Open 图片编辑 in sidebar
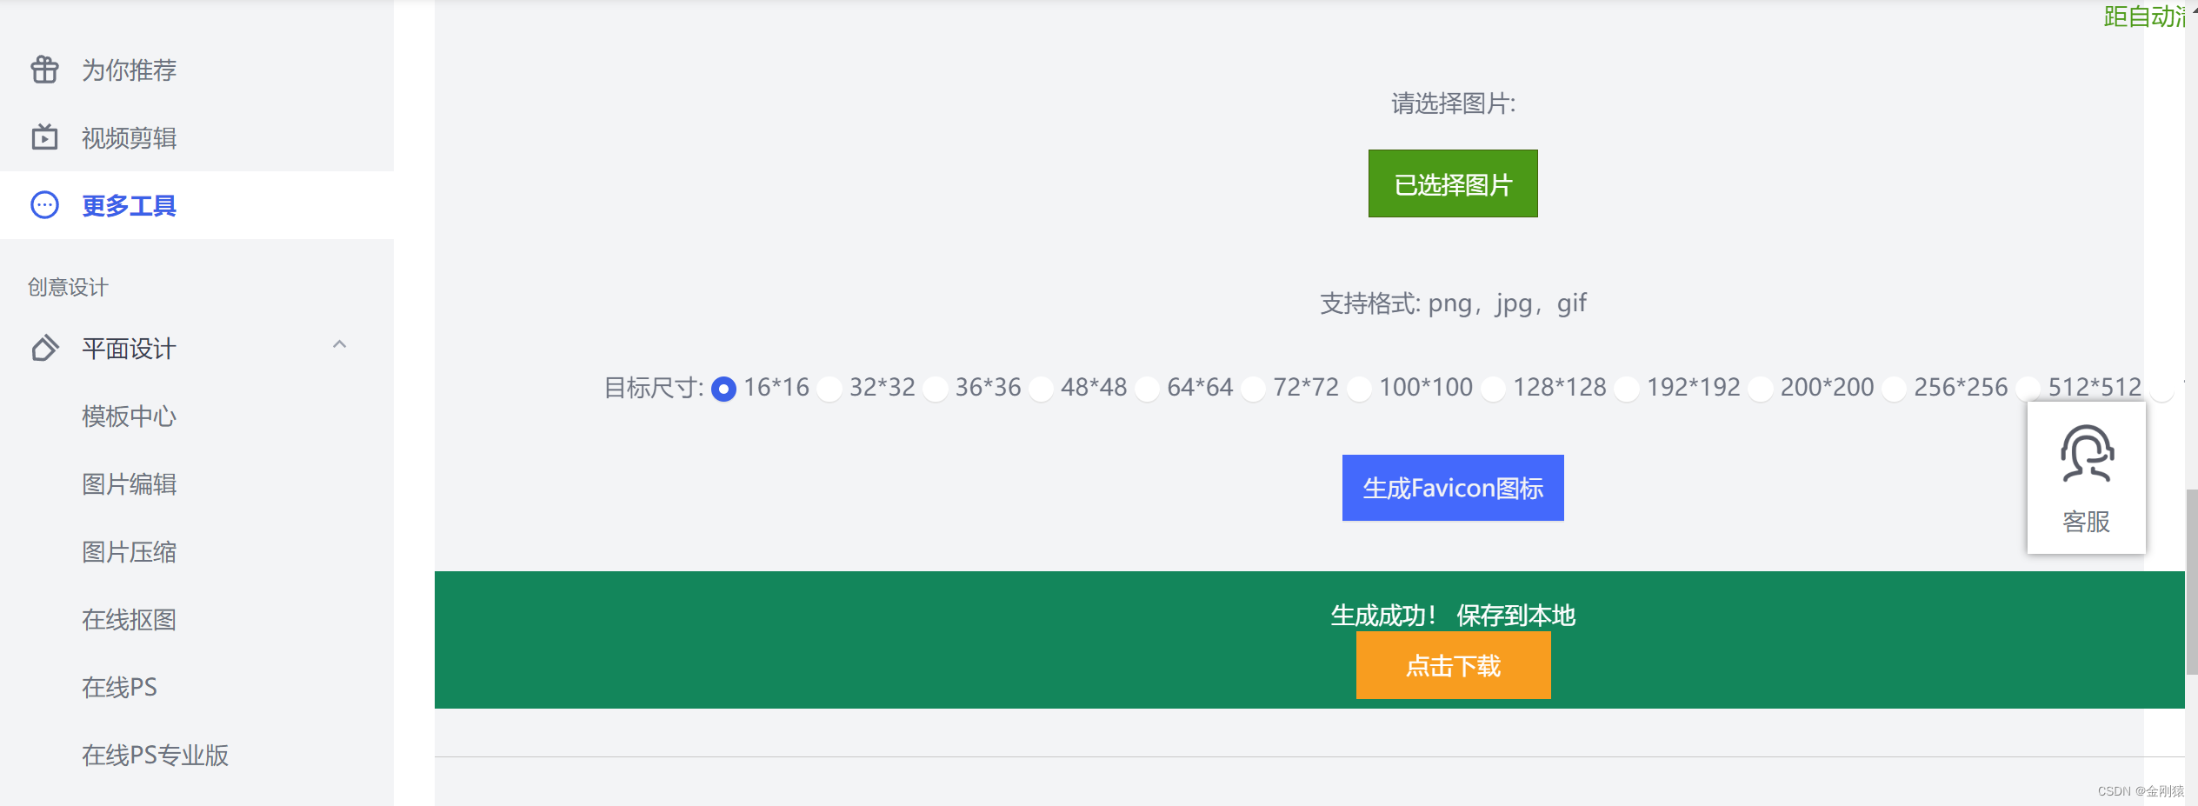The image size is (2198, 806). [129, 484]
